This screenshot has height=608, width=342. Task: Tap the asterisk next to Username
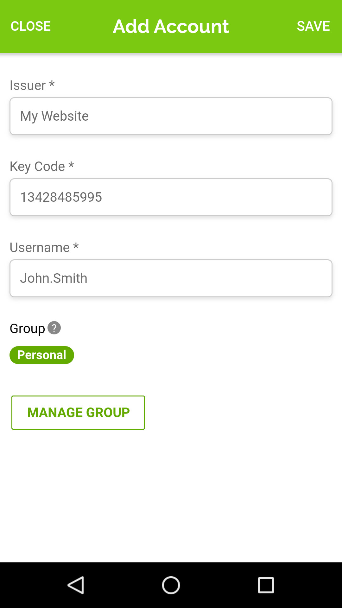tap(76, 246)
